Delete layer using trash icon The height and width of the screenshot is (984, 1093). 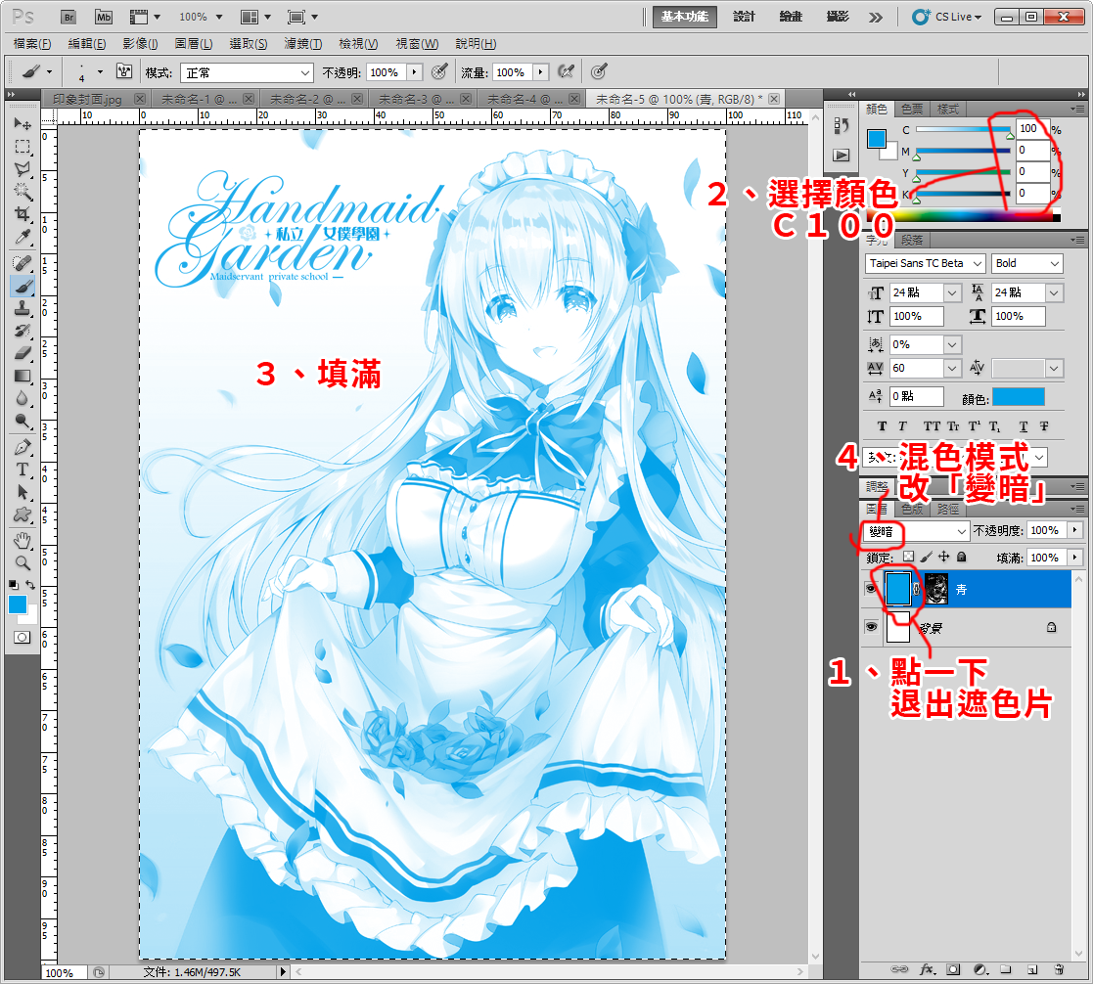(1059, 969)
